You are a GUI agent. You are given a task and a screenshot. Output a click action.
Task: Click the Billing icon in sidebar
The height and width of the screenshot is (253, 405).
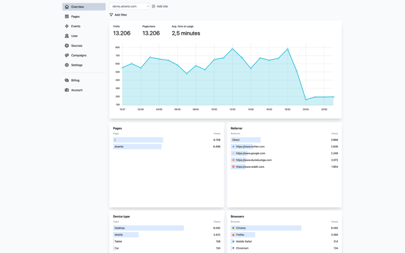pos(66,80)
